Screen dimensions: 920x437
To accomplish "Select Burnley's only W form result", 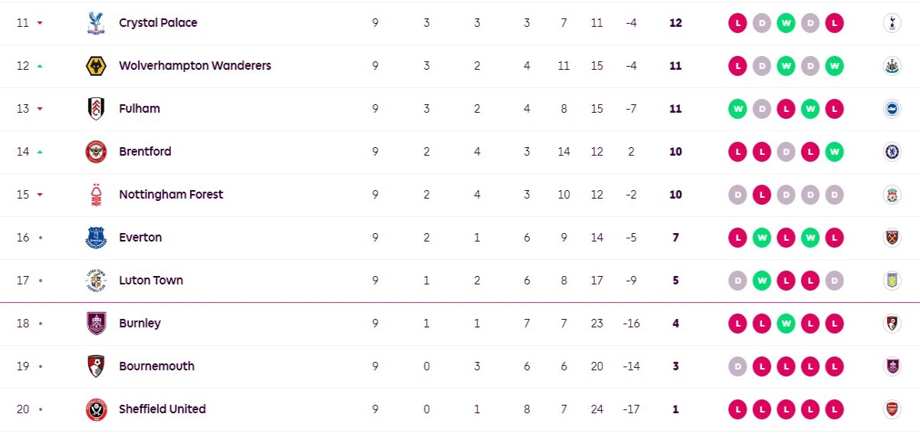I will coord(786,324).
